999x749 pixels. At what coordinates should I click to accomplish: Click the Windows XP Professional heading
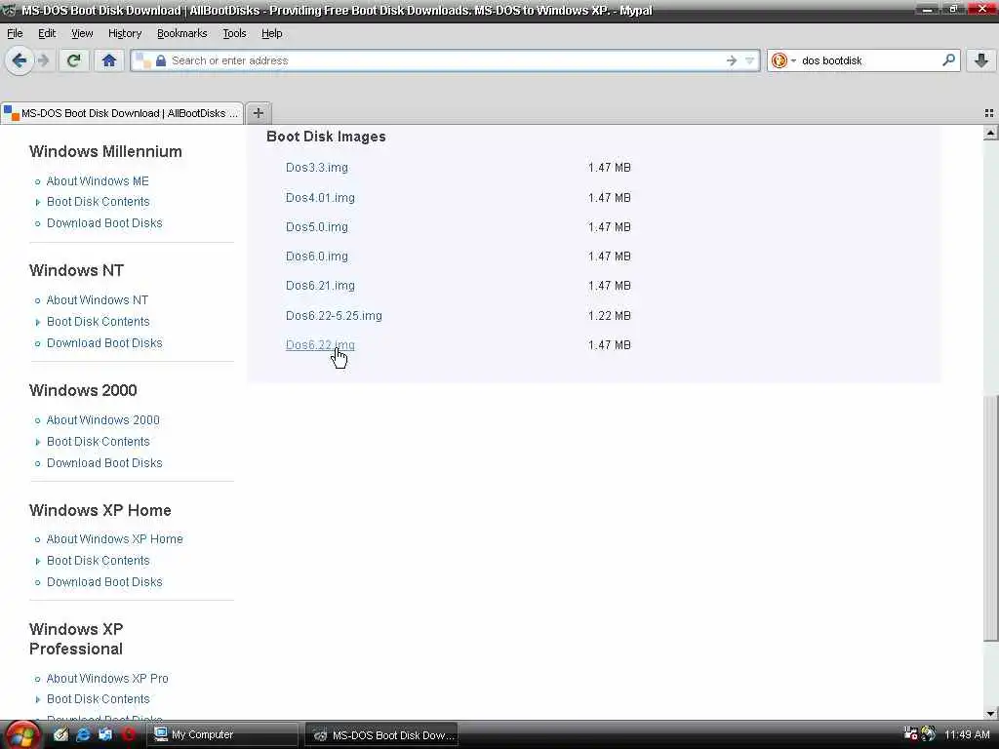tap(76, 639)
